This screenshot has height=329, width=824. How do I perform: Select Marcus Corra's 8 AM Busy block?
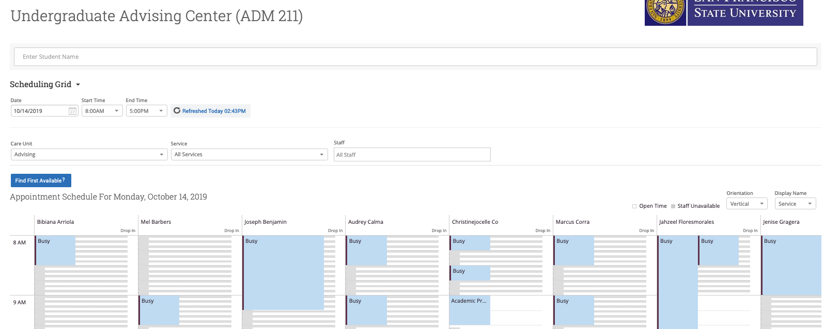tap(574, 251)
